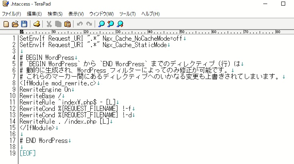Click the '<IfModule mod_rewrite.c>' line
294x164 pixels.
(x=58, y=83)
